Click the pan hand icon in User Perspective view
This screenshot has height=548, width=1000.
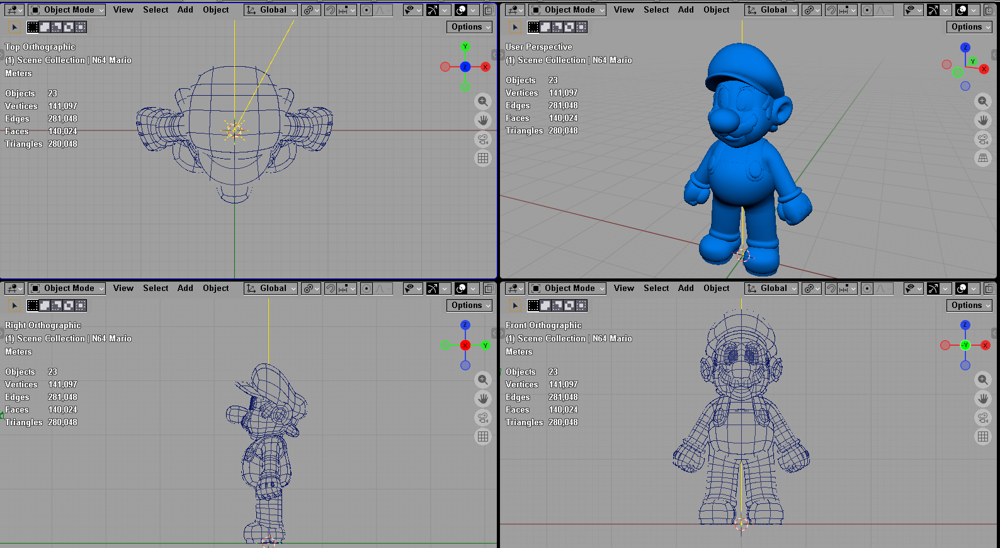(x=983, y=120)
